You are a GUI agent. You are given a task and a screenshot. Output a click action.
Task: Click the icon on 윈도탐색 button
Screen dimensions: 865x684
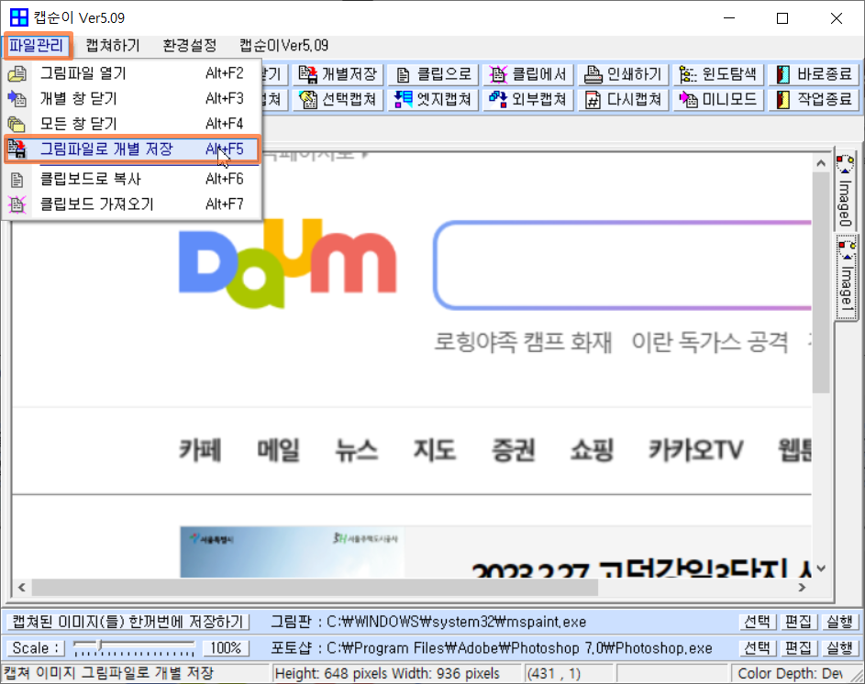(x=688, y=74)
